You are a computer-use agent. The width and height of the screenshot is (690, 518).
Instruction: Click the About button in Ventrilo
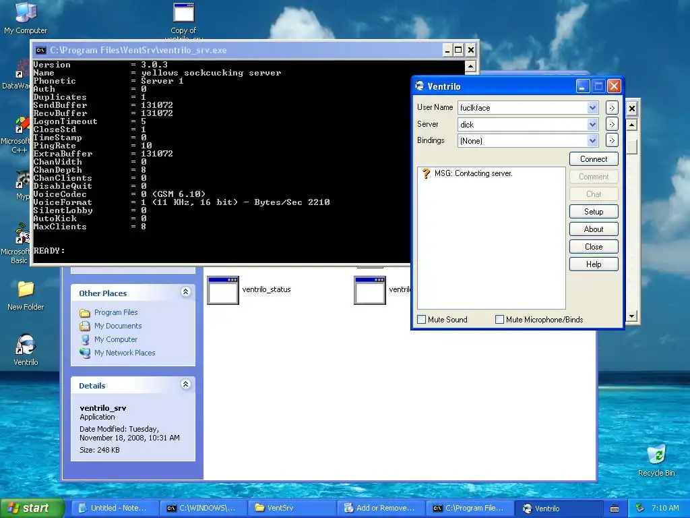pyautogui.click(x=594, y=229)
